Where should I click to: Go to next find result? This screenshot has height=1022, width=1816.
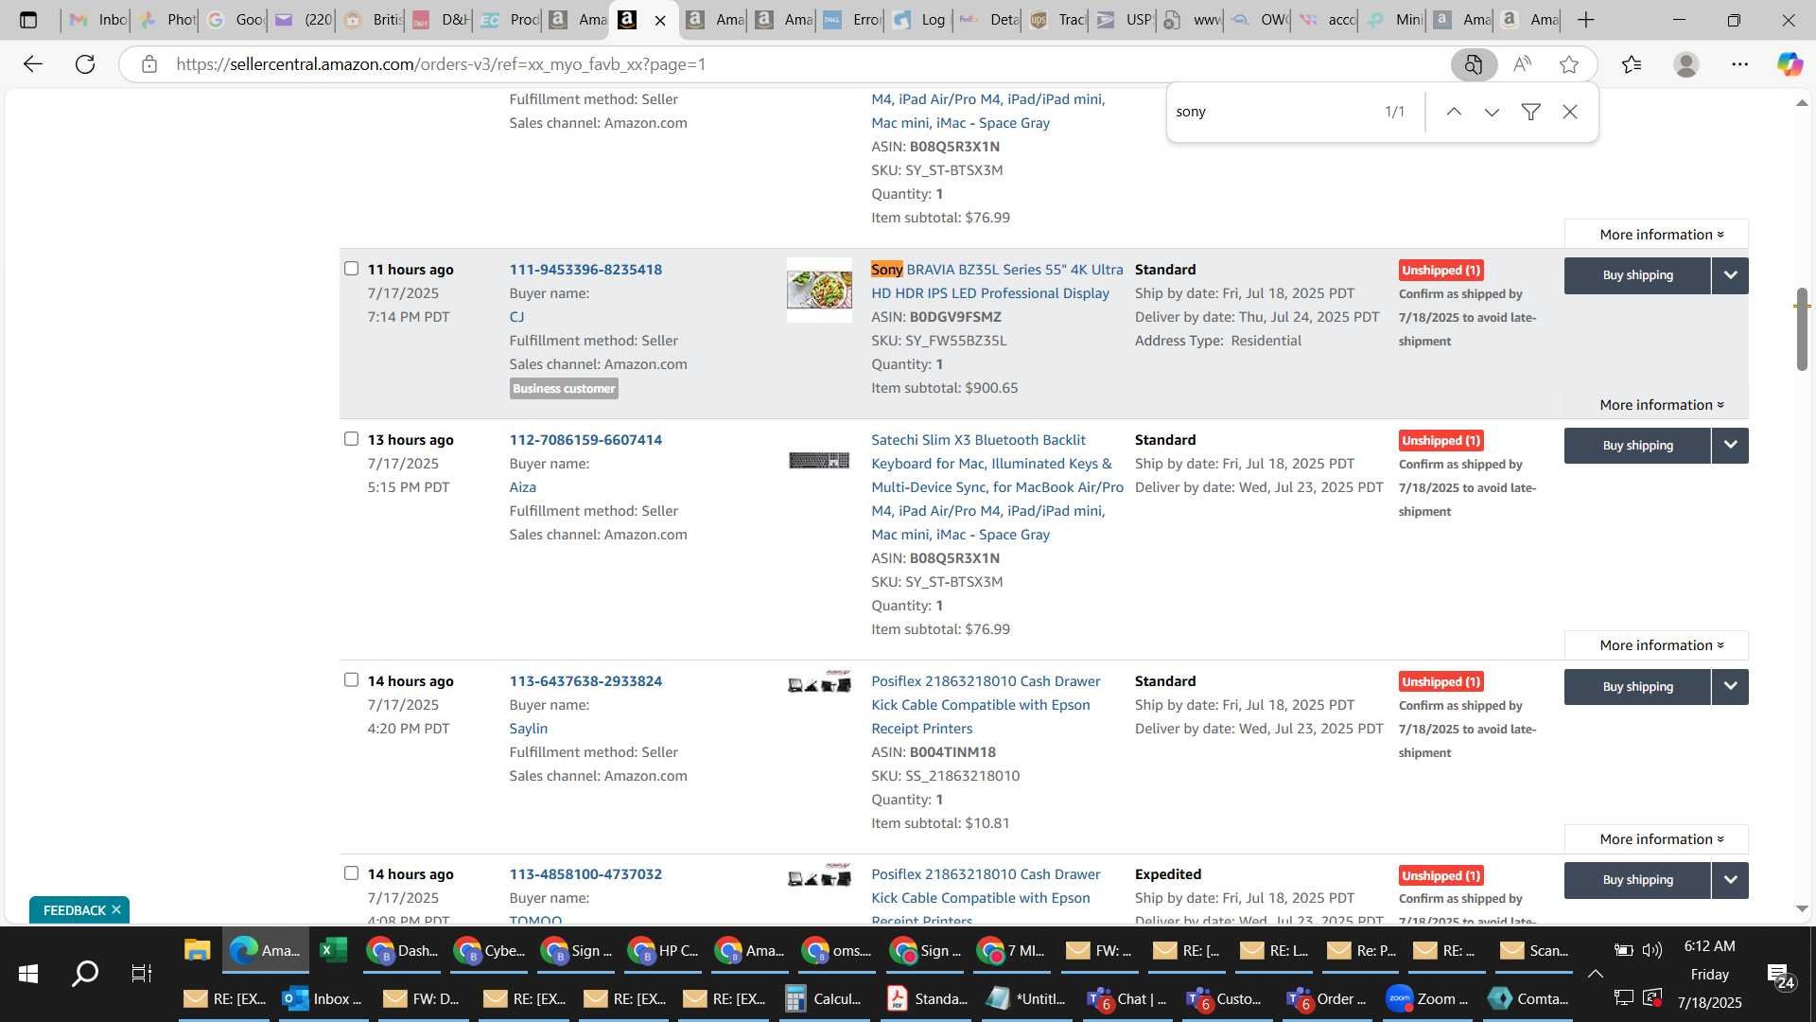point(1492,112)
